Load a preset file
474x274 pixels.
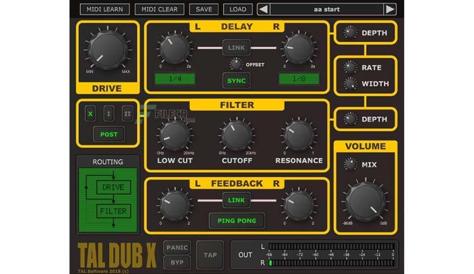coord(238,10)
